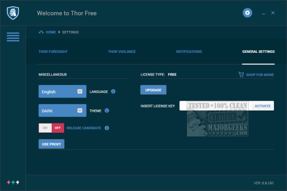Focus the license key input field
This screenshot has height=191, width=287.
(215, 106)
